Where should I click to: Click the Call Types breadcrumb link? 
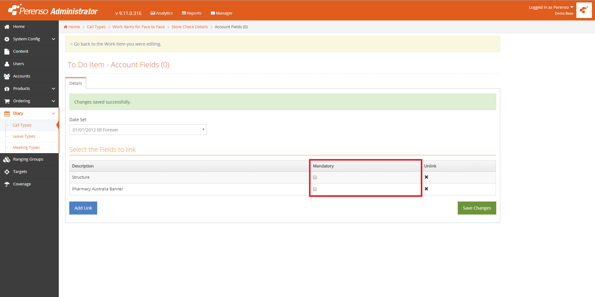coord(96,27)
